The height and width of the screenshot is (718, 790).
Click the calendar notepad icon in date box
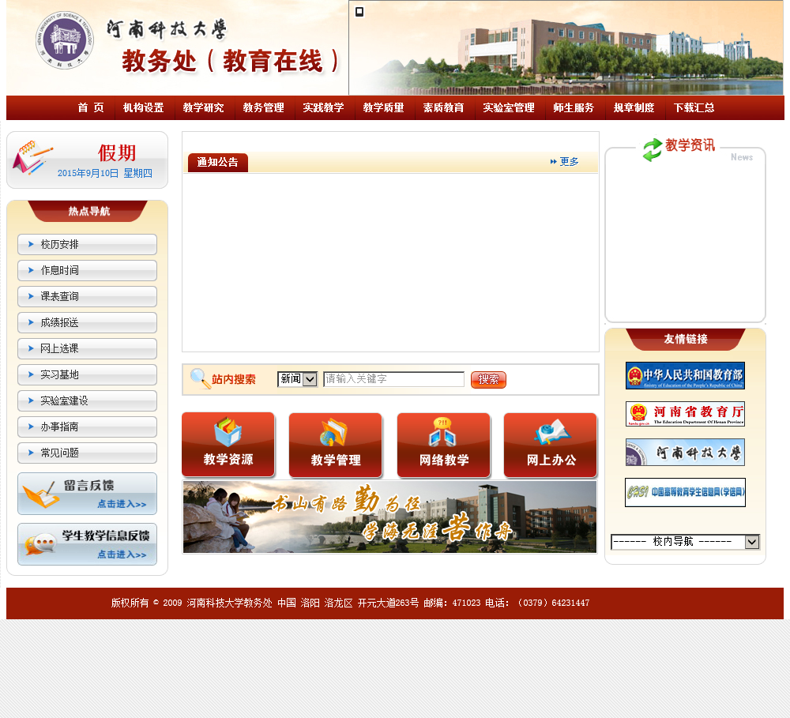pyautogui.click(x=32, y=157)
